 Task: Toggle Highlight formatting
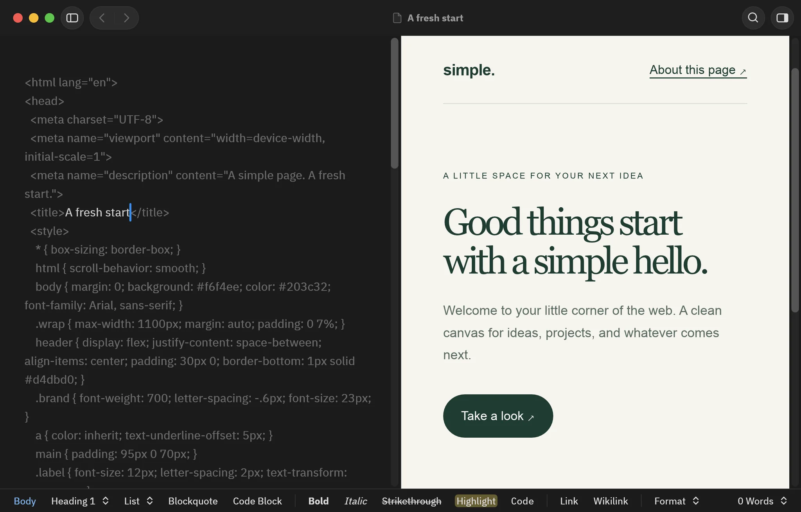(476, 501)
